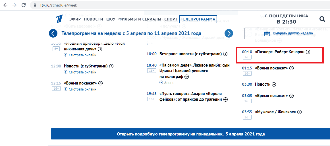Click the Channel One logo icon
The image size is (330, 146).
(x=60, y=19)
